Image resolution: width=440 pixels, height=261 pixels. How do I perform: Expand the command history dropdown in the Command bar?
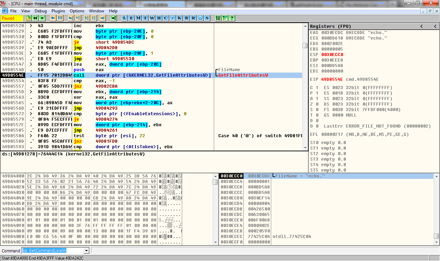click(x=86, y=251)
